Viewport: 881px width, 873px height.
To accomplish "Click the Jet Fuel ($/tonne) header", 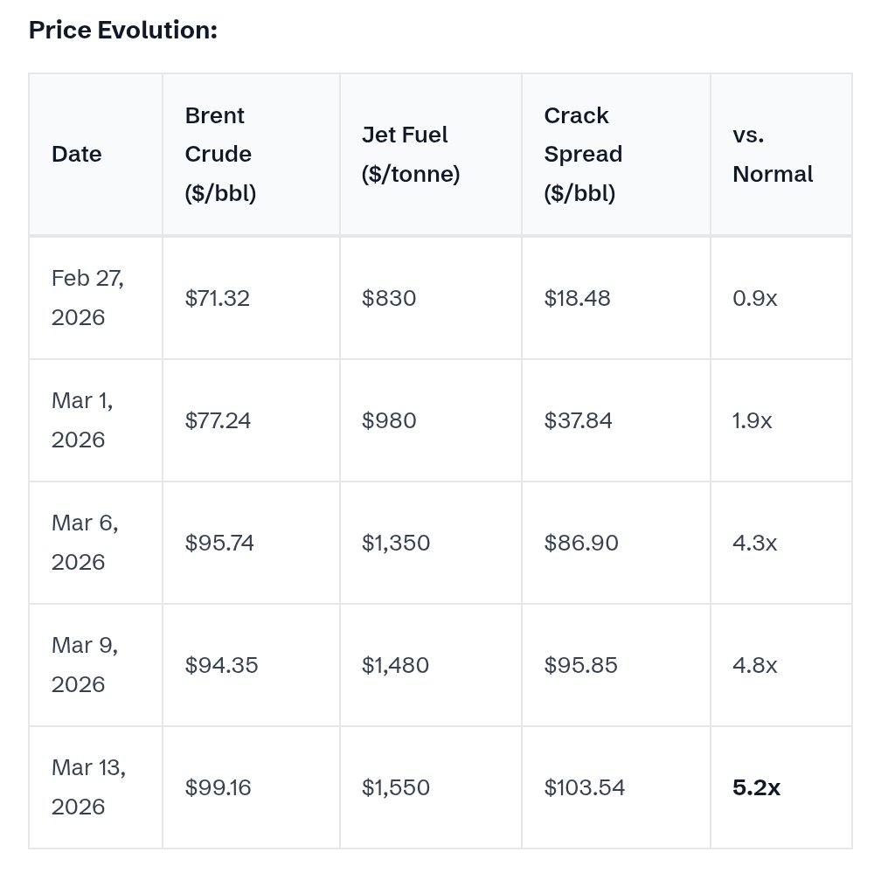I will point(411,154).
